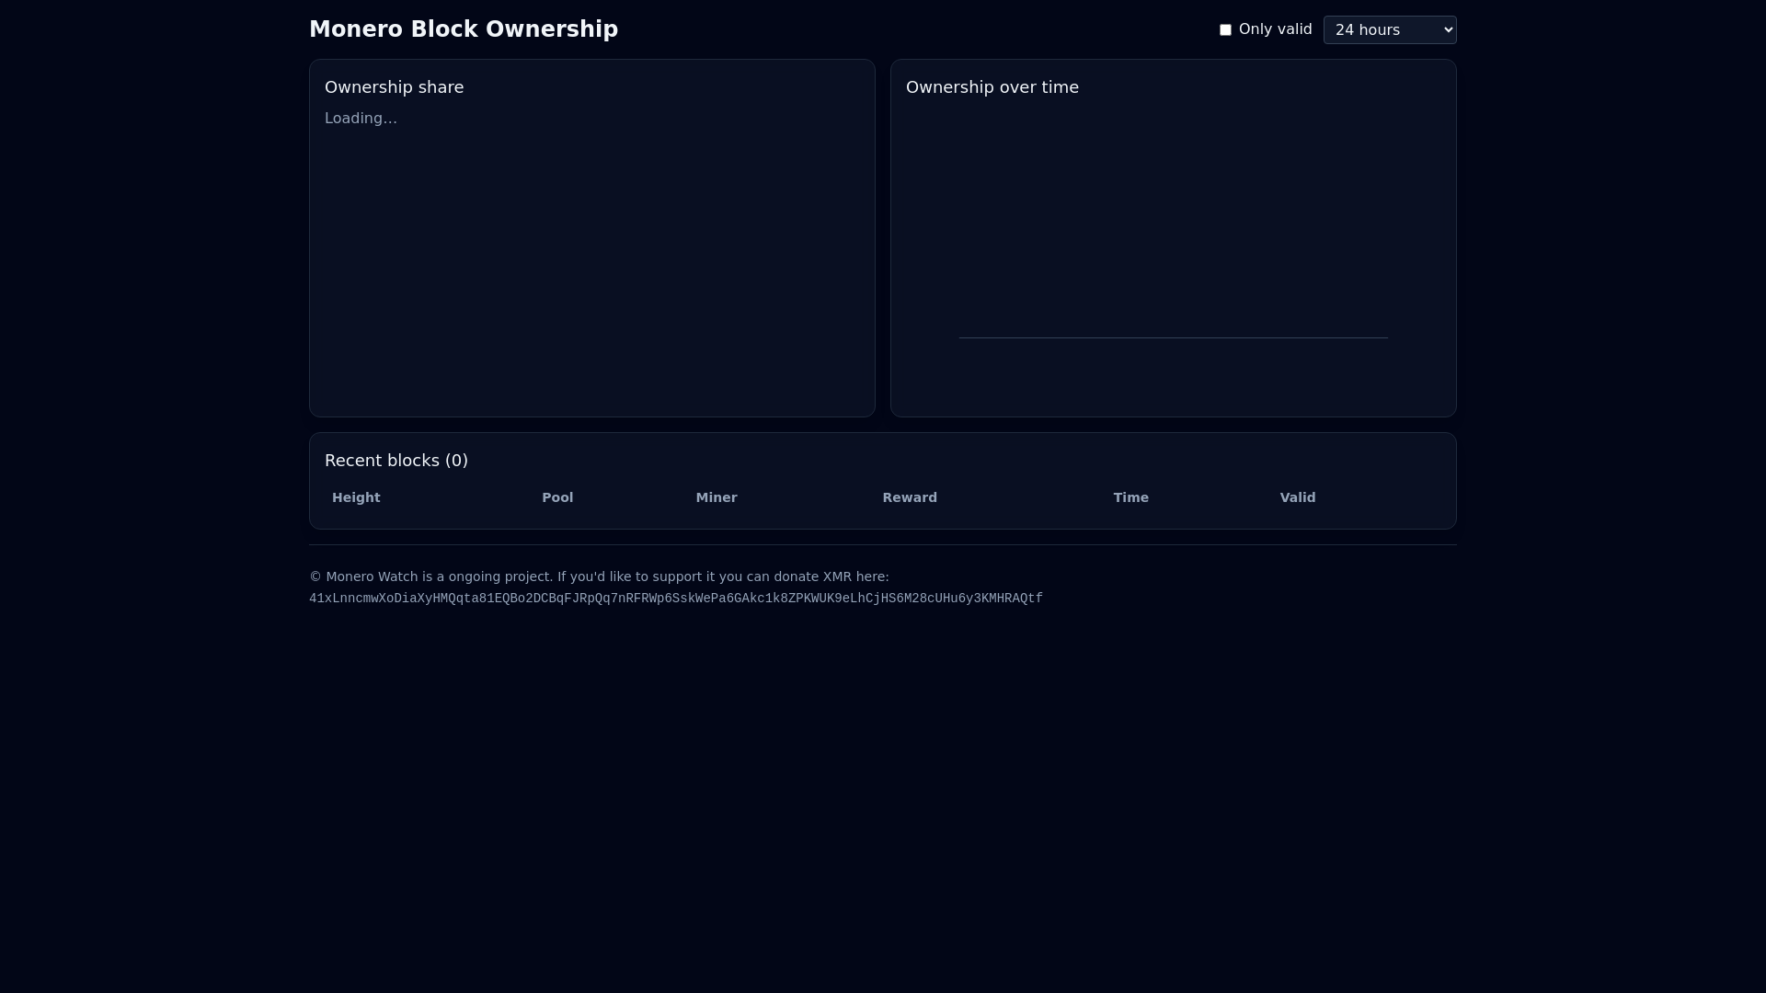Click the Only valid label text

click(x=1276, y=29)
